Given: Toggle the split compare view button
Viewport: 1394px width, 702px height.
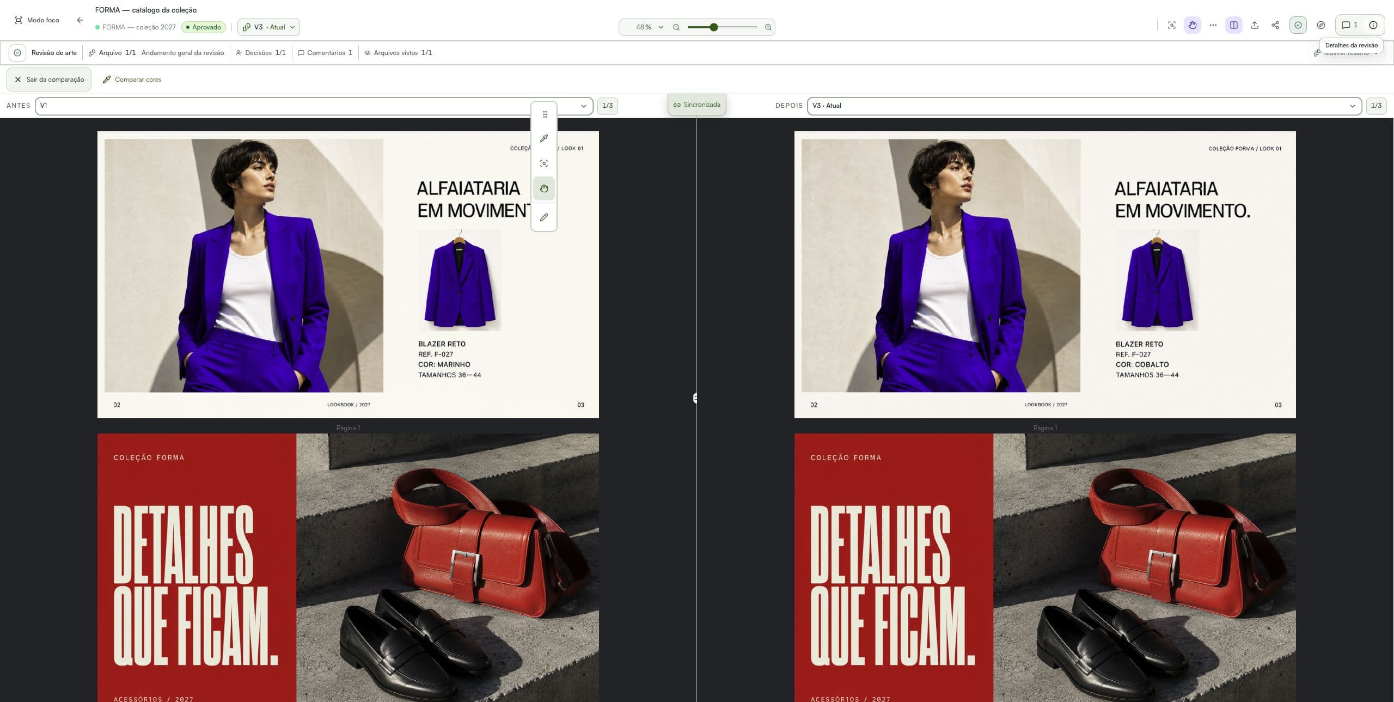Looking at the screenshot, I should click(x=1234, y=25).
